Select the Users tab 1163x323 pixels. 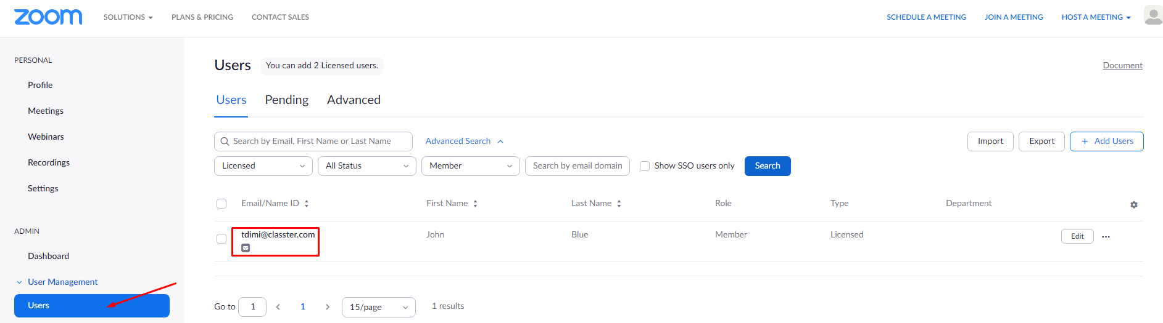coord(231,100)
